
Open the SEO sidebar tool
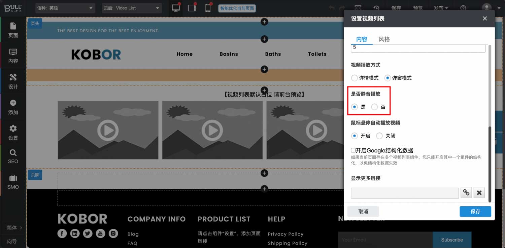13,157
